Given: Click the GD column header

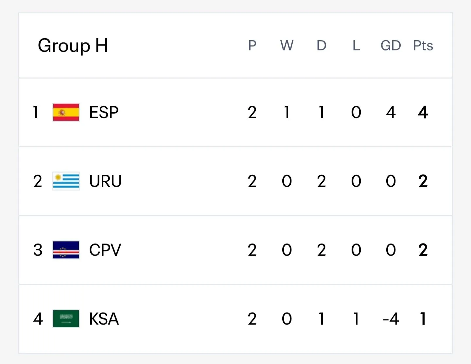Looking at the screenshot, I should [391, 45].
